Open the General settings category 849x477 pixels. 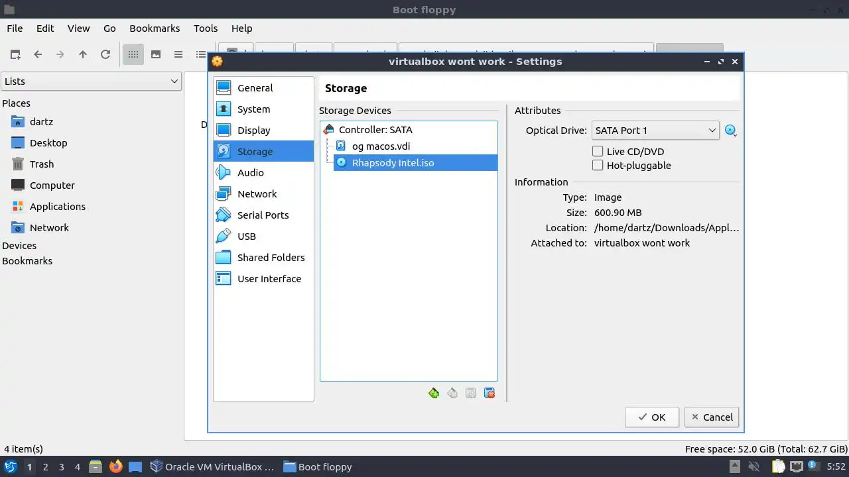(263, 88)
